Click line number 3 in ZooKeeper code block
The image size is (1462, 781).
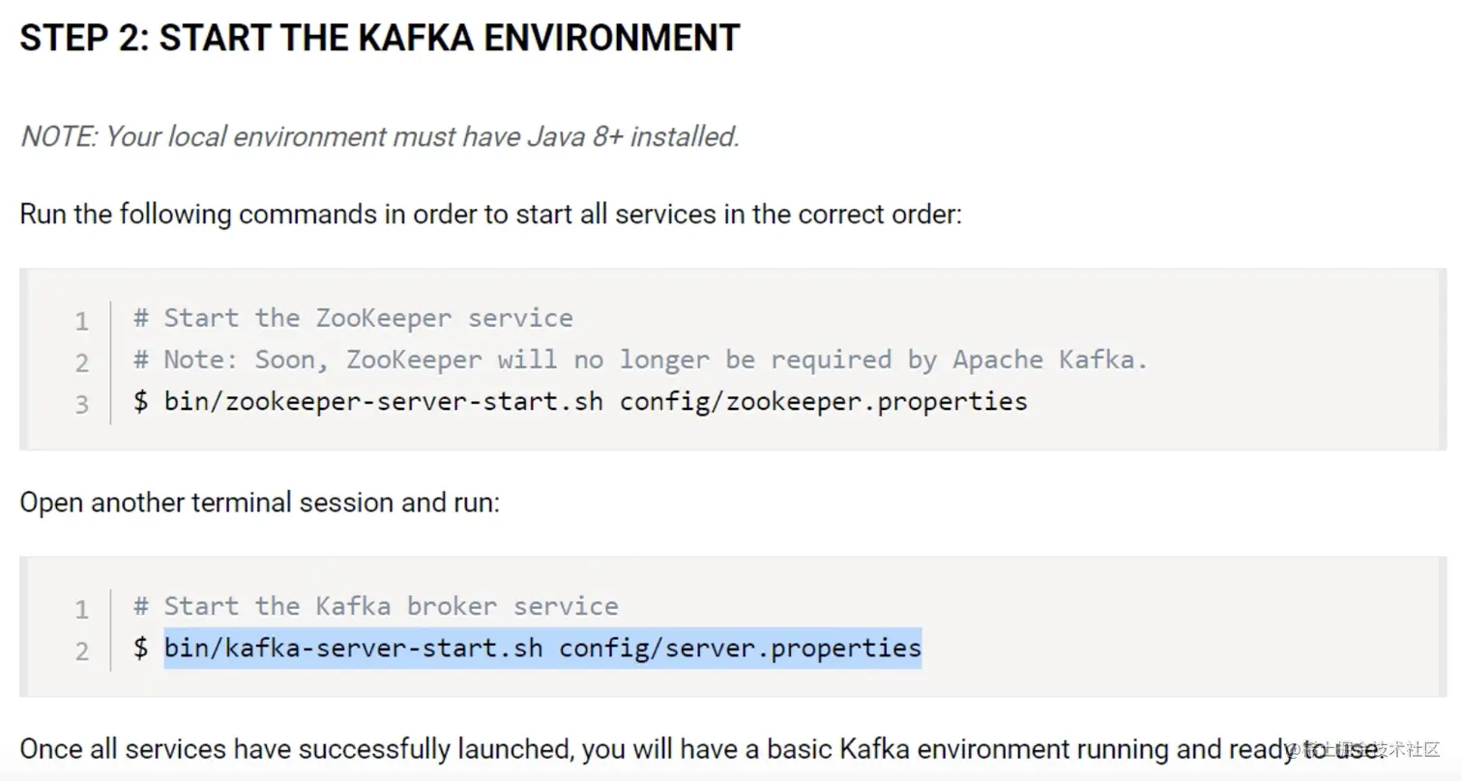click(x=82, y=404)
